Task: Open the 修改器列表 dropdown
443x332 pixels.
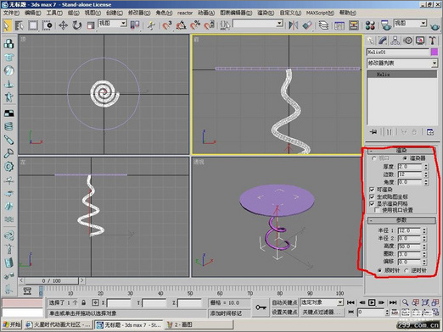Action: [x=402, y=64]
